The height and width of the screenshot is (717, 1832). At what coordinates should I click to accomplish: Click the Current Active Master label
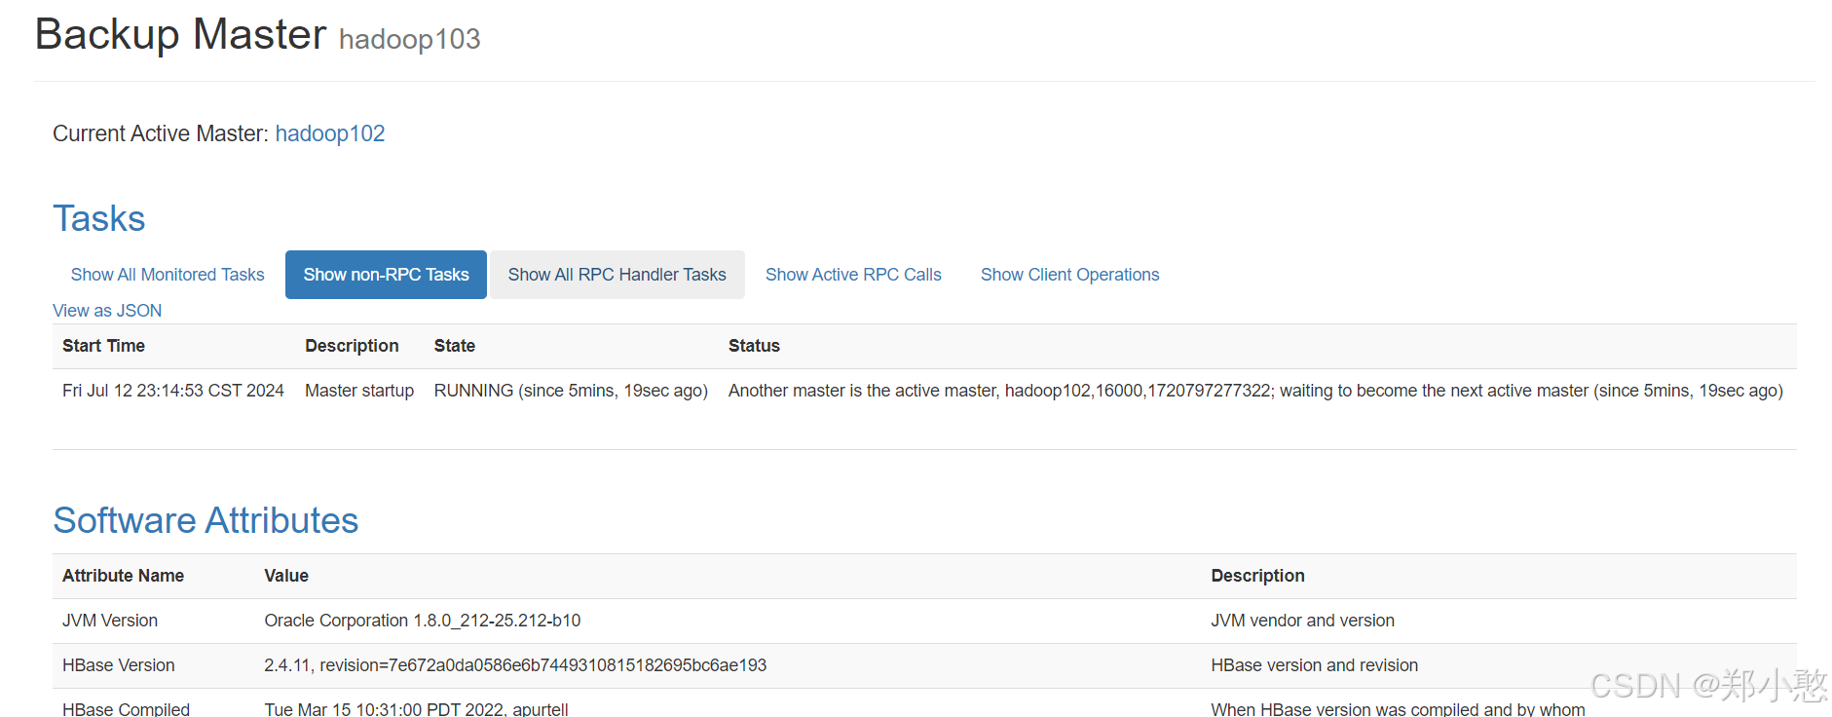160,133
